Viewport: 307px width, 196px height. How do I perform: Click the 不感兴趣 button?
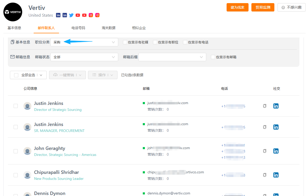(x=292, y=7)
